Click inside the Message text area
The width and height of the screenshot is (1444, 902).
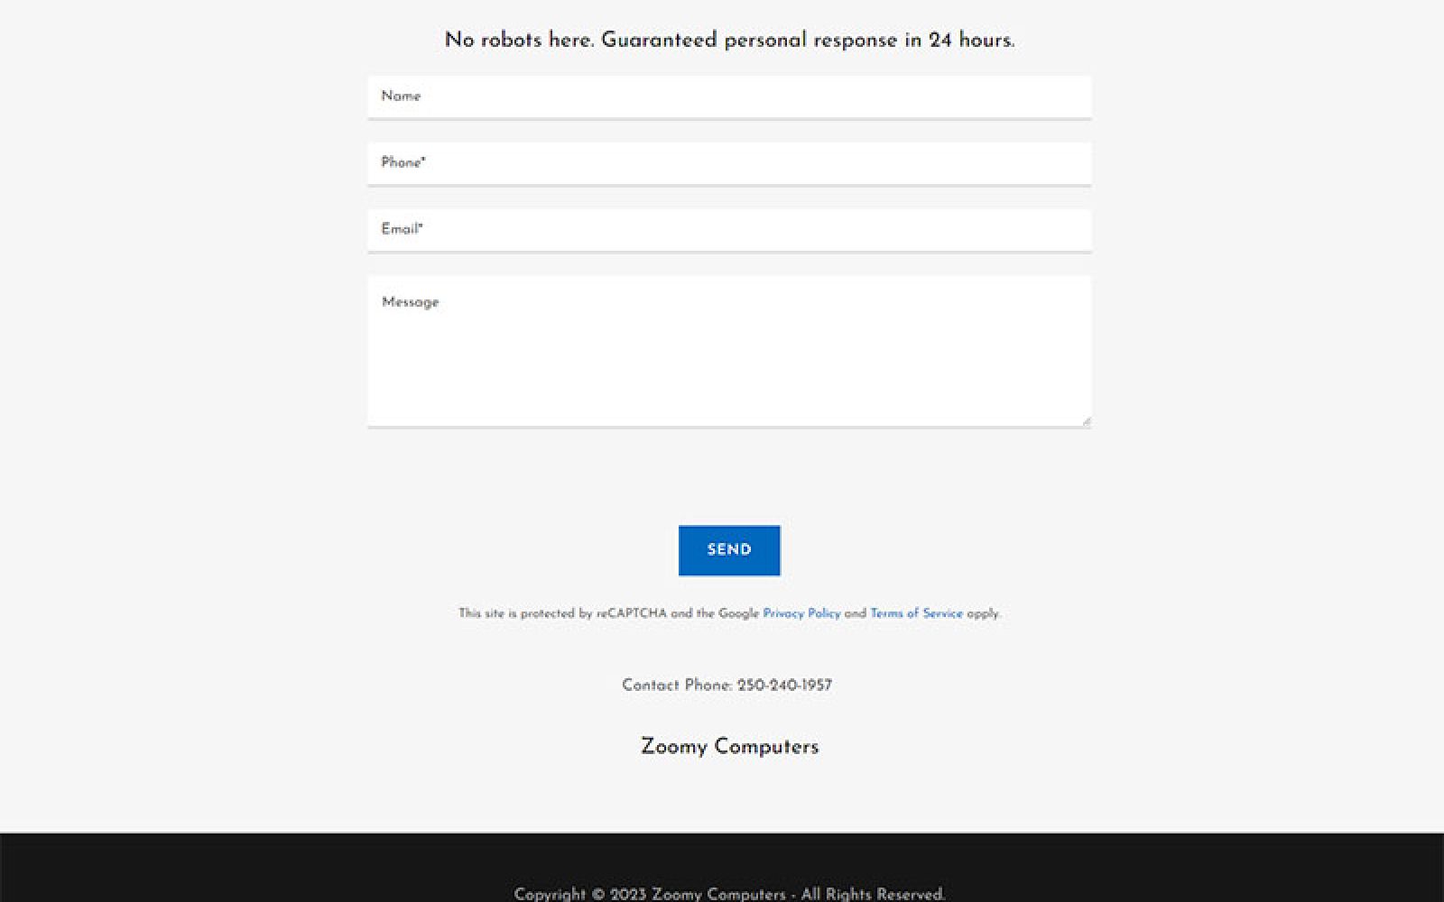point(729,352)
